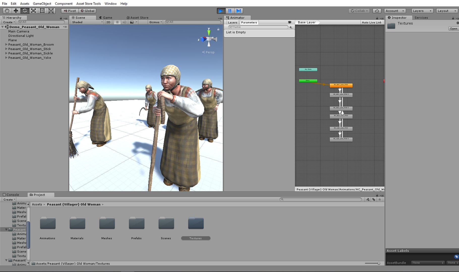The image size is (459, 272).
Task: Toggle Pivot handle position
Action: tap(70, 11)
